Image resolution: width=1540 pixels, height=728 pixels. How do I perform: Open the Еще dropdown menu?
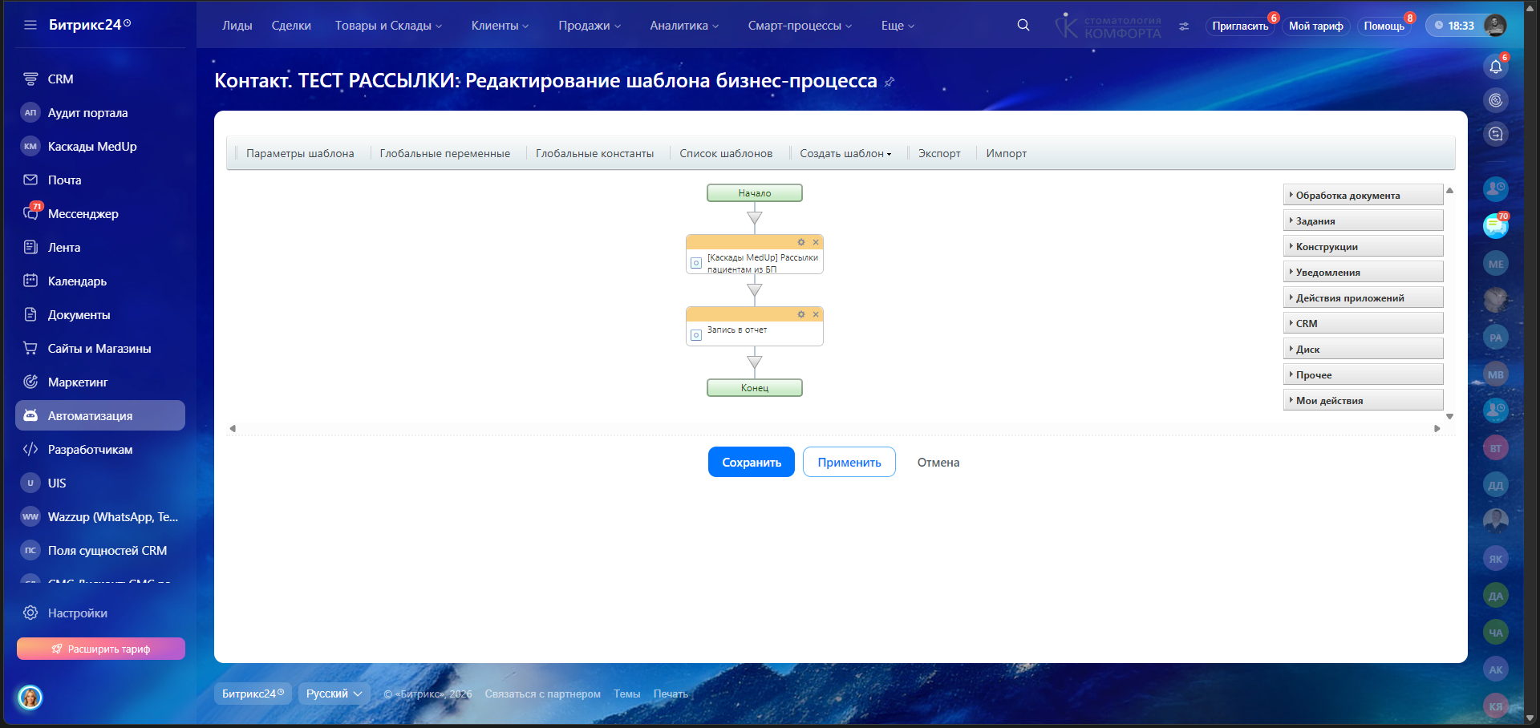(x=898, y=26)
